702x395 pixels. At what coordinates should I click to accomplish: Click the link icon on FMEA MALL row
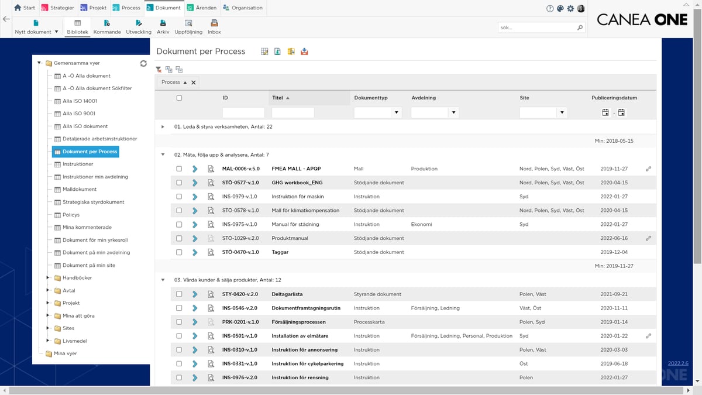coord(648,169)
